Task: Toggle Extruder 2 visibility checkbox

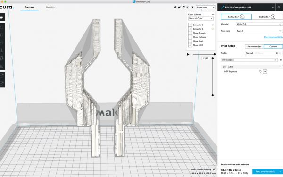Action: coord(190,29)
